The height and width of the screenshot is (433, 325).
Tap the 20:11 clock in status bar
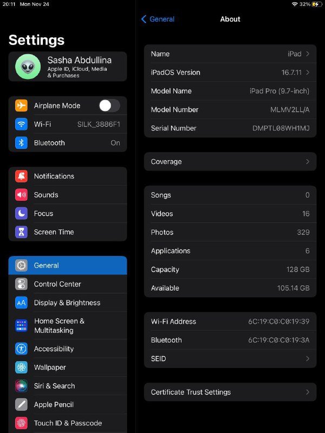[9, 4]
